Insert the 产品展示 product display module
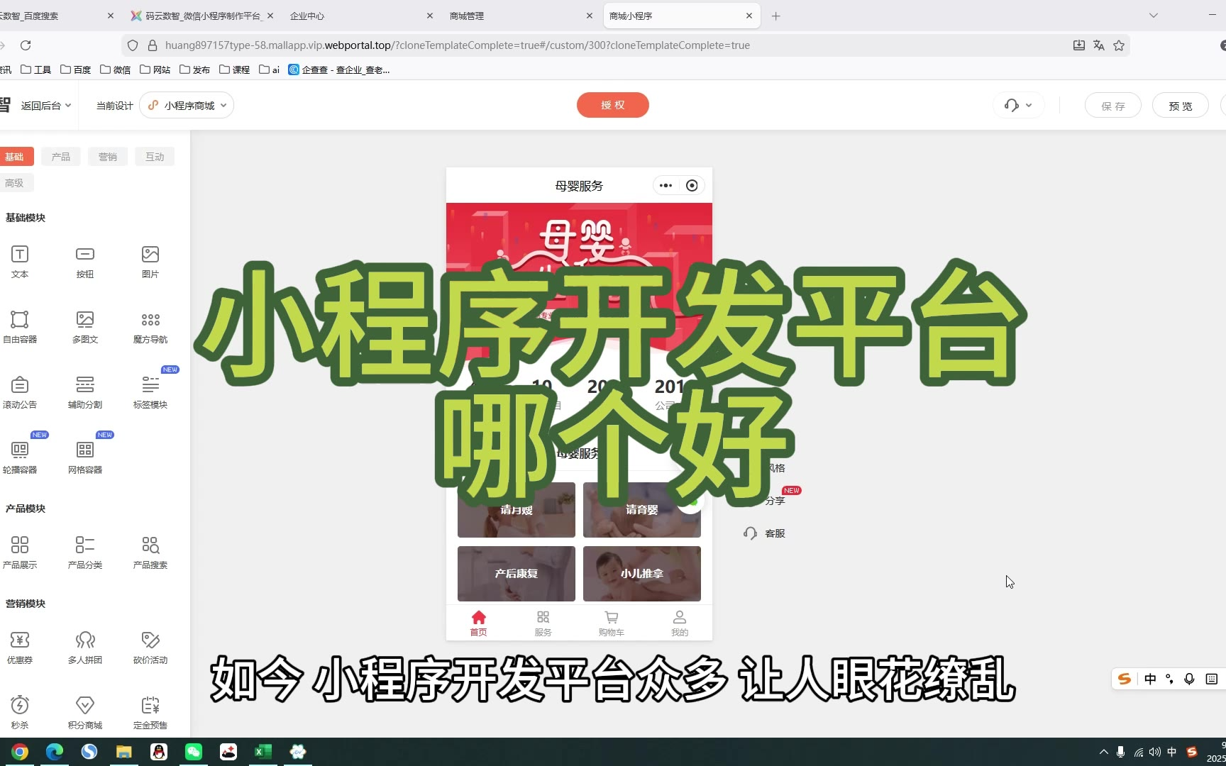Screen dimensions: 1226x766 point(20,553)
